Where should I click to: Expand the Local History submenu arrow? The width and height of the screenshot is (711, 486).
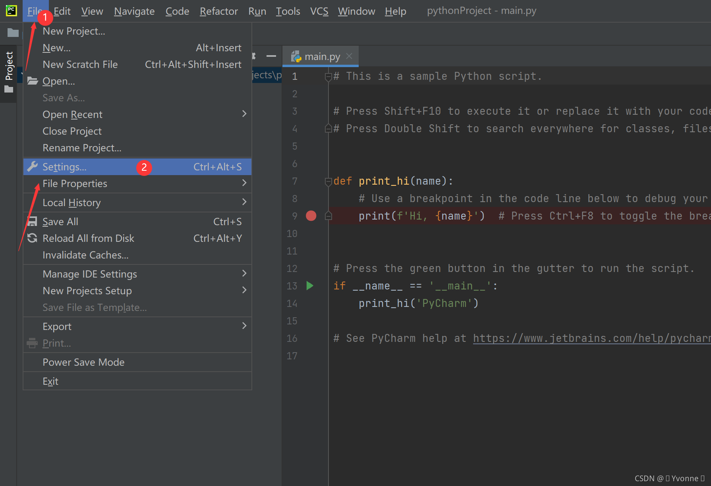(x=244, y=202)
